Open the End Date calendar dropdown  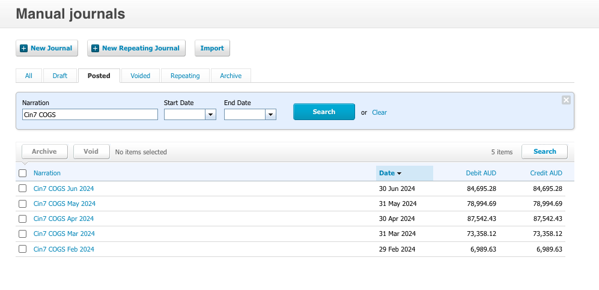pos(270,114)
